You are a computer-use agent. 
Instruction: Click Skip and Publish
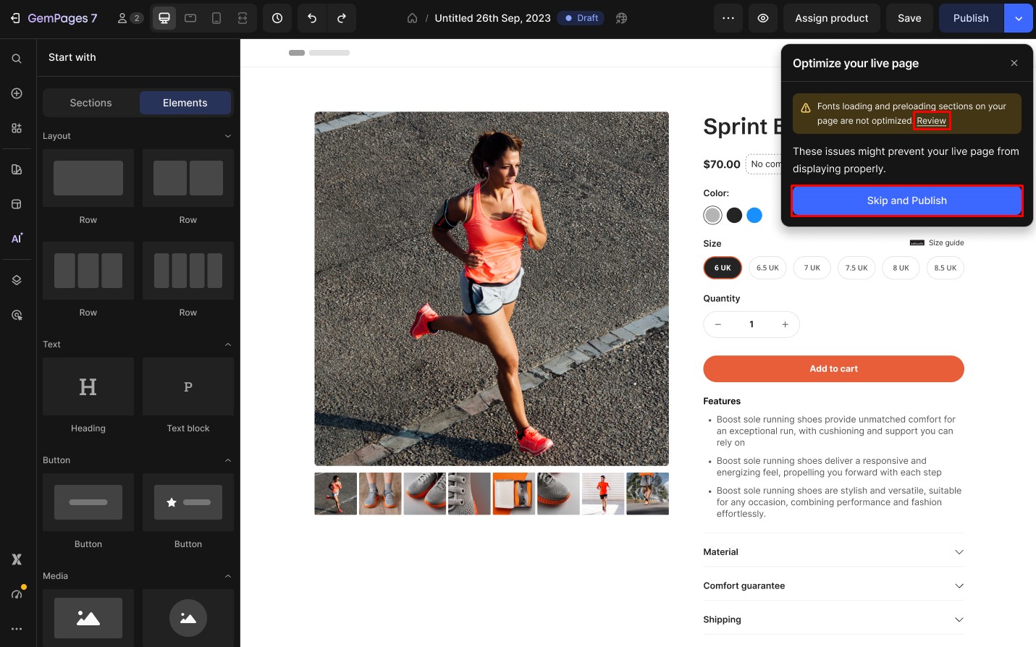(x=906, y=200)
